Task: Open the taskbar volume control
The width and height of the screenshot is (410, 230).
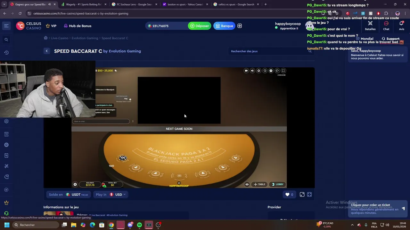Action: (388, 225)
